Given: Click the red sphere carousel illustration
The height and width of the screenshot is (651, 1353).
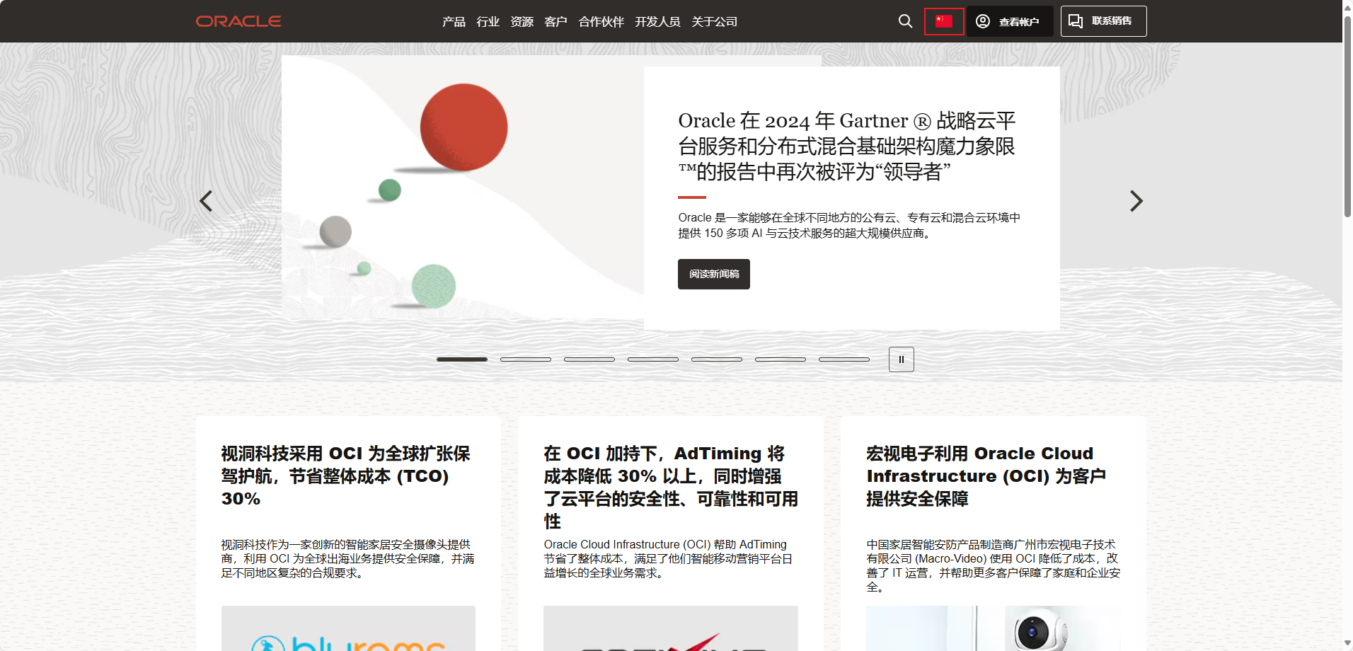Looking at the screenshot, I should (x=464, y=127).
